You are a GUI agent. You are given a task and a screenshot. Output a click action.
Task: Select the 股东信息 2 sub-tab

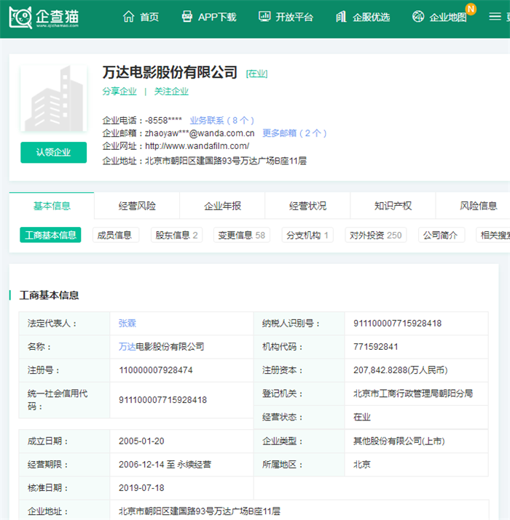pyautogui.click(x=177, y=235)
